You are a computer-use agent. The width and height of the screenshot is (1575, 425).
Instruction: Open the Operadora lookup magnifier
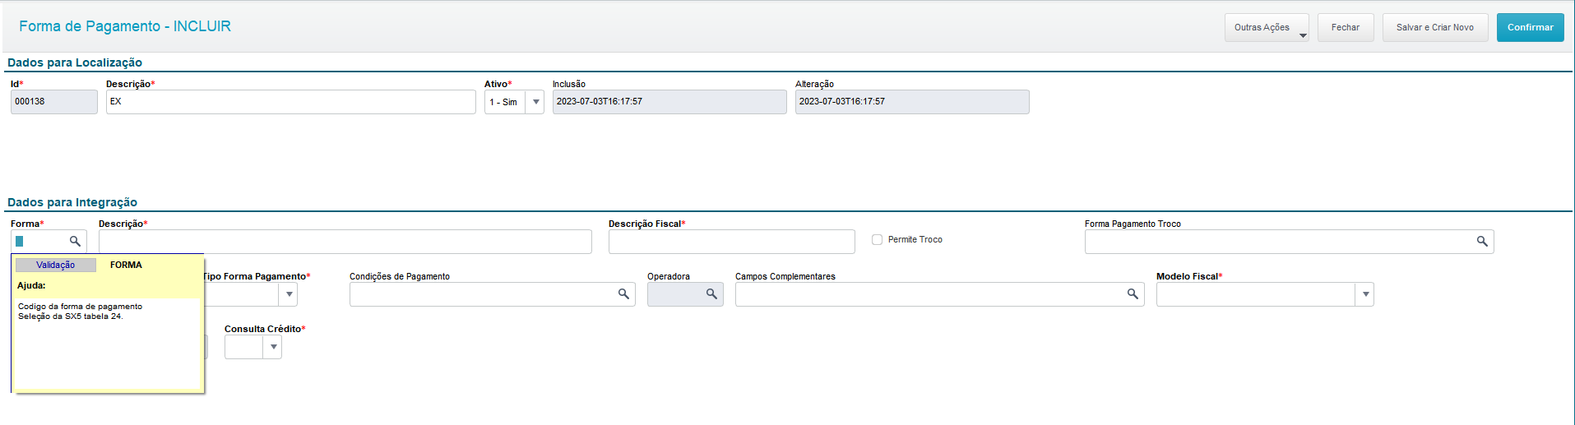tap(711, 293)
